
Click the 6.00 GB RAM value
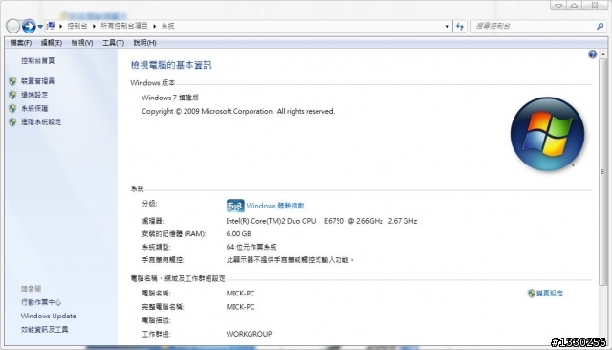[x=238, y=234]
